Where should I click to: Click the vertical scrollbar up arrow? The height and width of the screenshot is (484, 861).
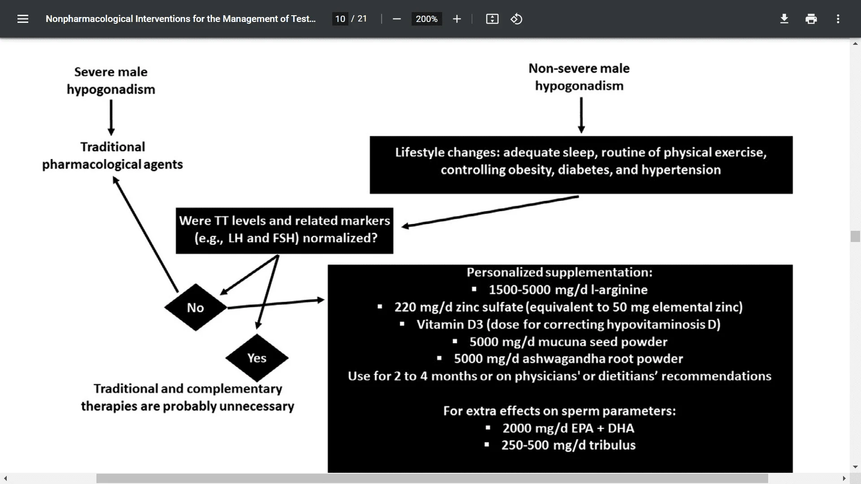coord(855,43)
